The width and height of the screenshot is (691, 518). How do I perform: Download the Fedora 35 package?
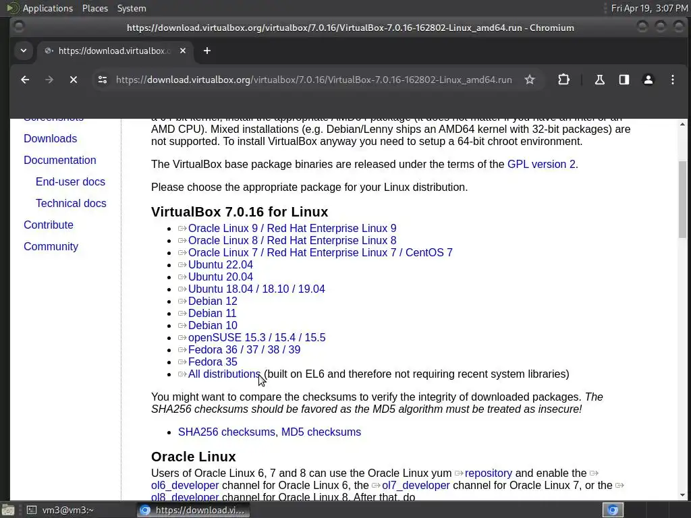click(213, 362)
